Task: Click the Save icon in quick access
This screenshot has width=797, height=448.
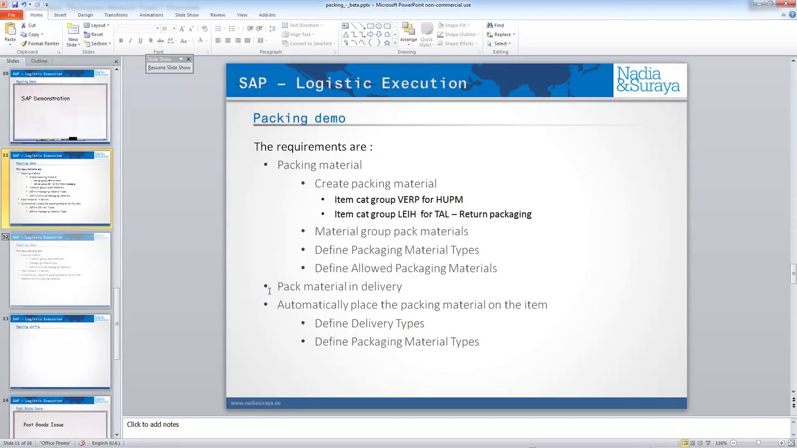Action: coord(15,4)
